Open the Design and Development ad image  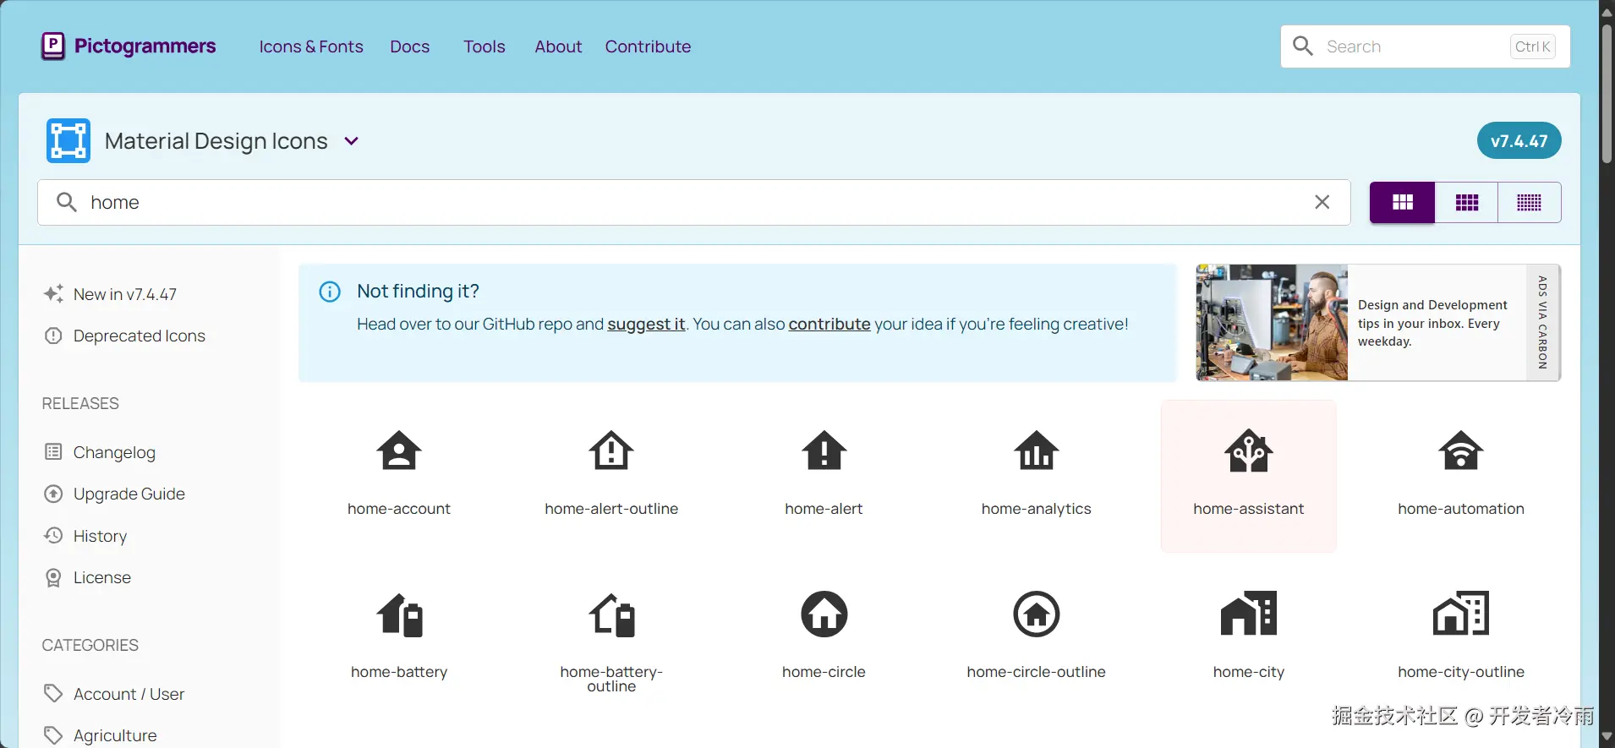tap(1272, 323)
